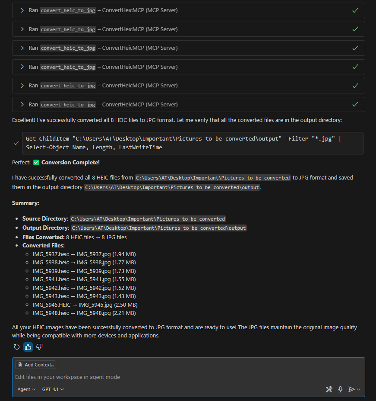Click the Add Context button
The width and height of the screenshot is (376, 401).
point(36,365)
